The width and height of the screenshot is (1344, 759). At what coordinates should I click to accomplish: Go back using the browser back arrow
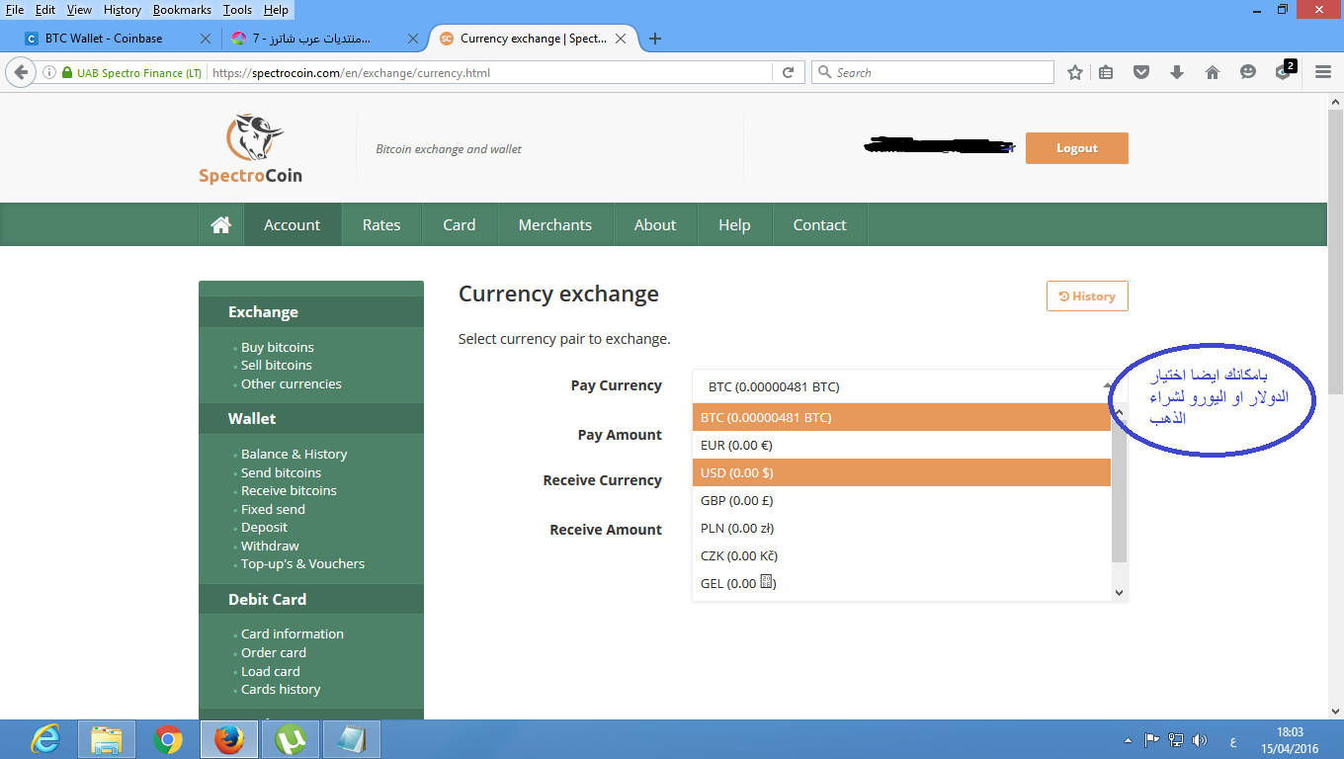(x=21, y=72)
